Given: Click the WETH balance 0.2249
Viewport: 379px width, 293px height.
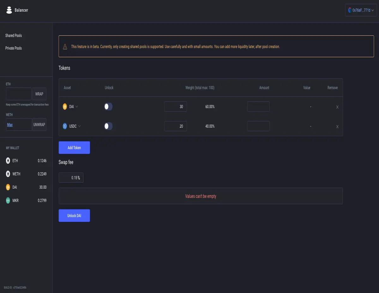Looking at the screenshot, I should point(42,174).
